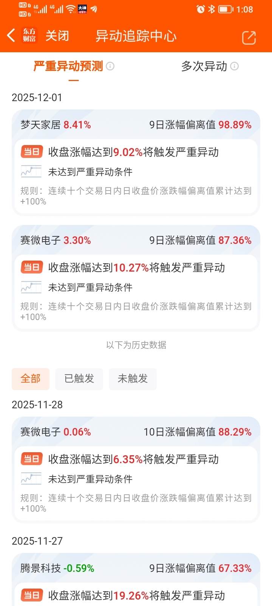Open the 2025-11-28 赛微电子 0.06% entry
The width and height of the screenshot is (272, 606).
[x=56, y=432]
